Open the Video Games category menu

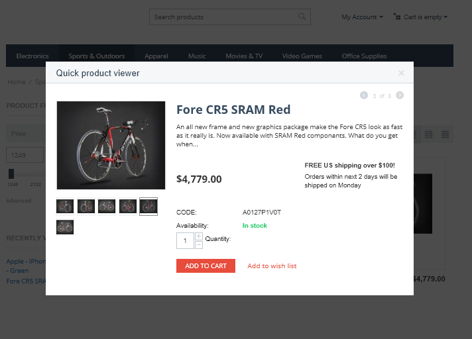coord(302,56)
